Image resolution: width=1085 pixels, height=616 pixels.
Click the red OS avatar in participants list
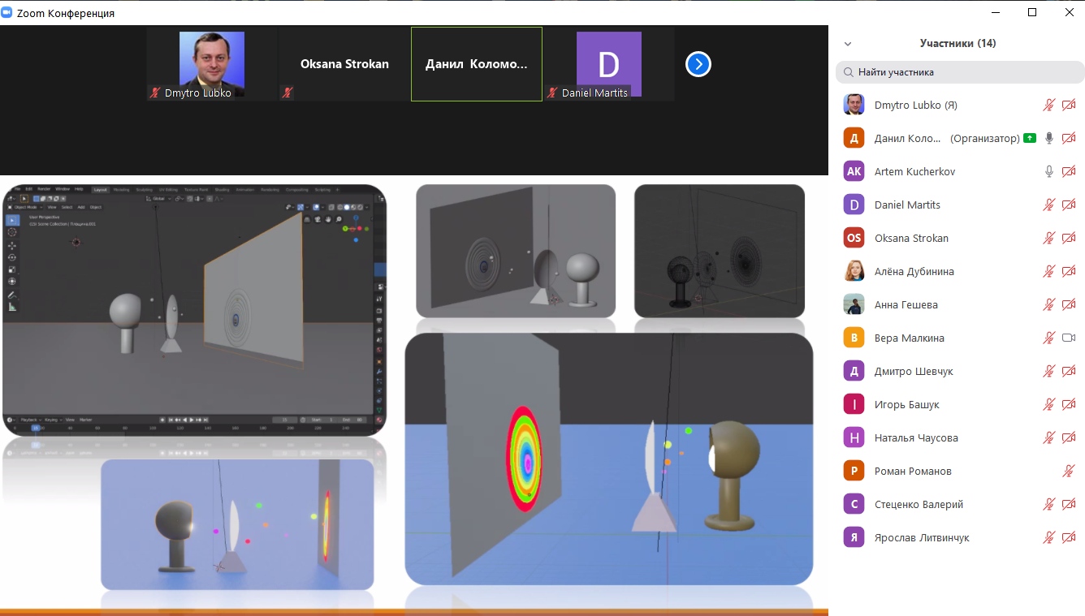[x=854, y=238]
